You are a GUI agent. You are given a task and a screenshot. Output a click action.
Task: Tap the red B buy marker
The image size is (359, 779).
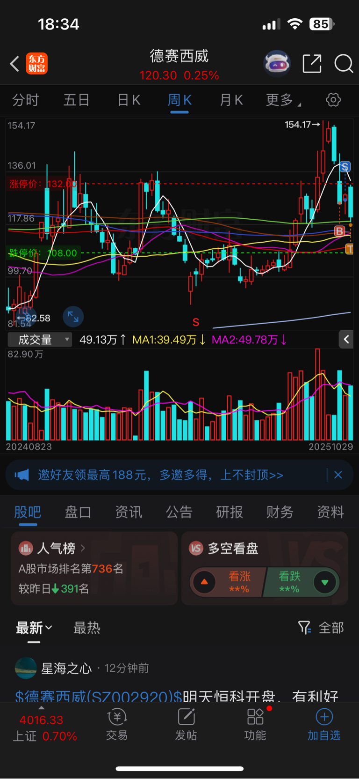339,230
